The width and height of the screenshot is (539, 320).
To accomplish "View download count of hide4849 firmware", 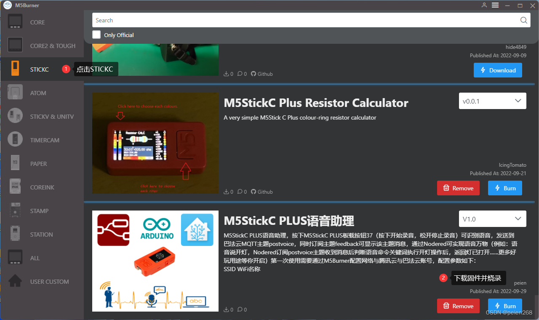I will pyautogui.click(x=228, y=74).
